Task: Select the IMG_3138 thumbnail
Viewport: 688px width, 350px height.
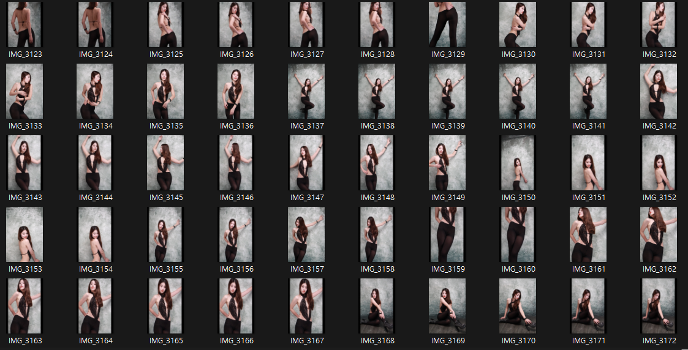Action: [377, 91]
